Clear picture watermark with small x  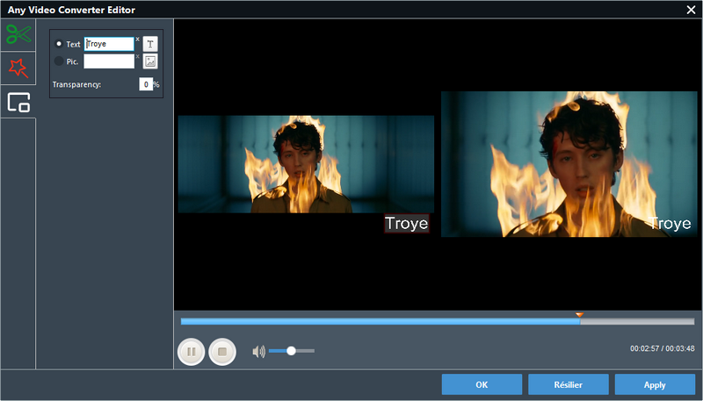click(138, 56)
